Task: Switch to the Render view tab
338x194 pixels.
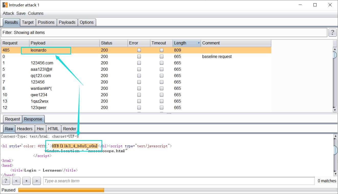Action: (x=70, y=129)
